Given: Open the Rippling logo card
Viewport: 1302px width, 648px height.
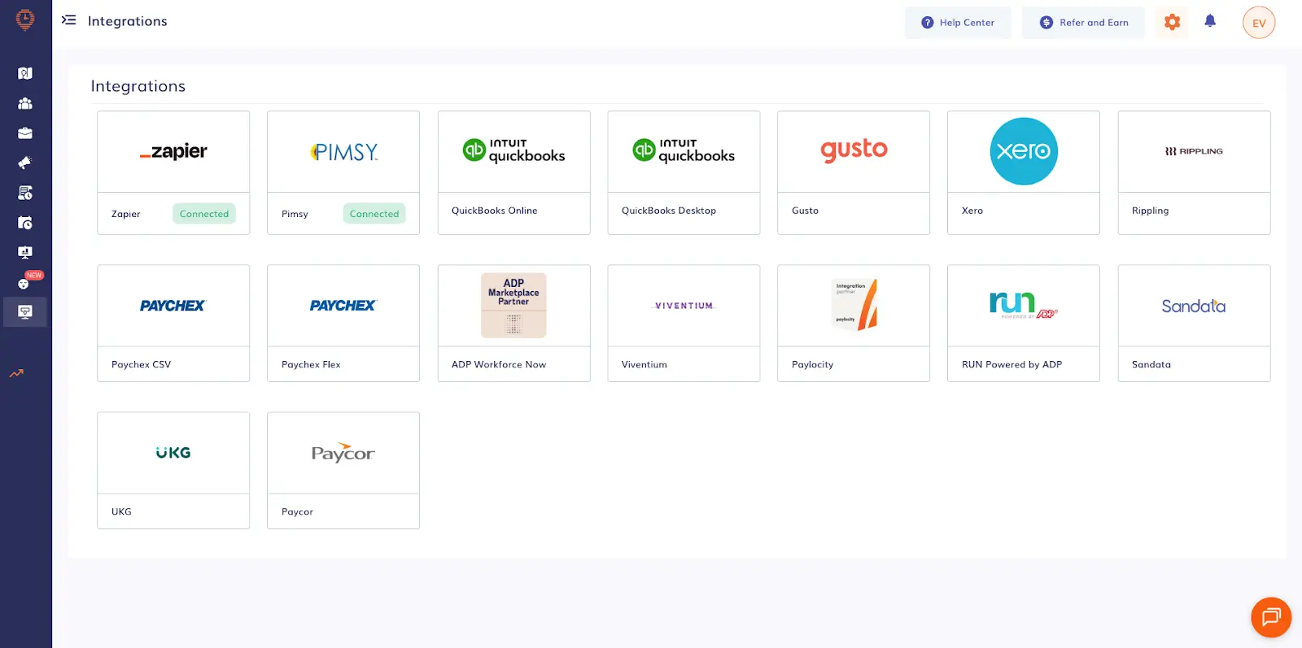Looking at the screenshot, I should click(x=1194, y=152).
